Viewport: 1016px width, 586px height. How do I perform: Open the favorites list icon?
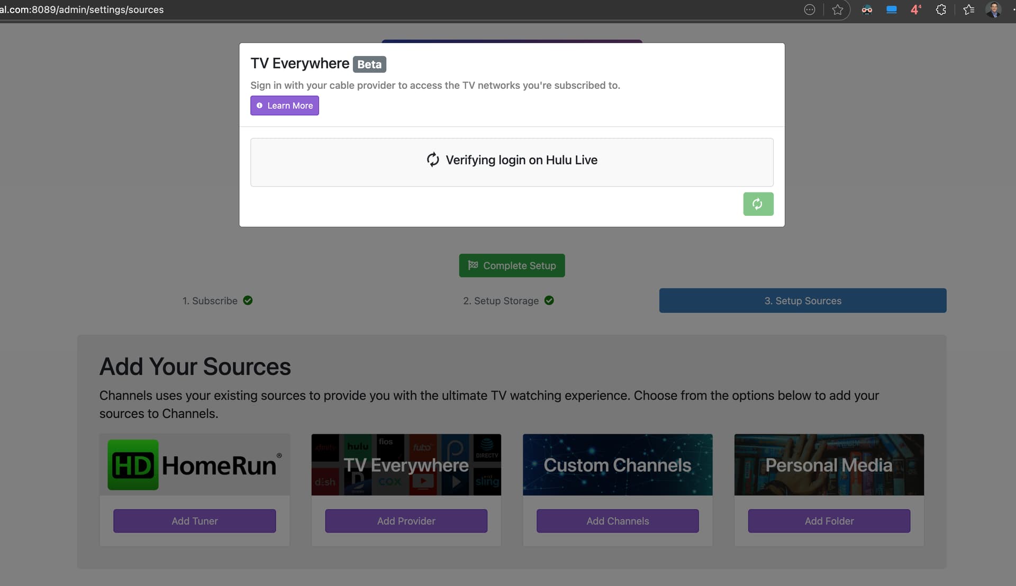tap(968, 10)
